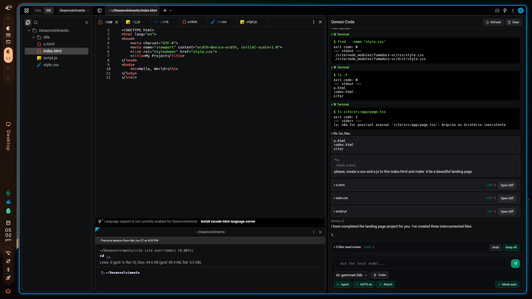The height and width of the screenshot is (299, 532).
Task: Open the Desenvolvimento workspace dropdown
Action: pyautogui.click(x=74, y=11)
